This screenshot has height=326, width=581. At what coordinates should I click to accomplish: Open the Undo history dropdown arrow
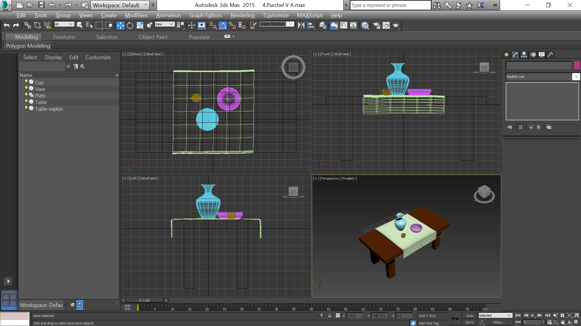tap(60, 5)
